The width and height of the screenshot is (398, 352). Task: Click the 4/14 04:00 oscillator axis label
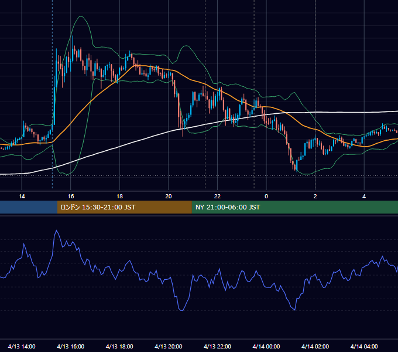364,346
